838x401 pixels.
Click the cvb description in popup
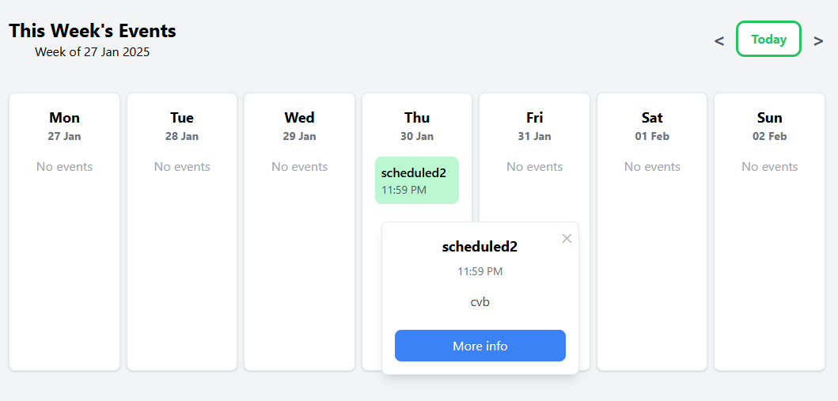(x=480, y=301)
